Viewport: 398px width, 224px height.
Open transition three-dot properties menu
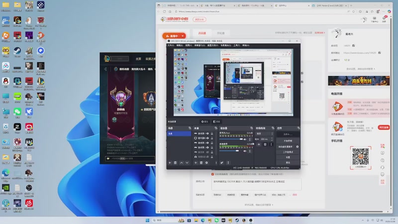click(271, 144)
